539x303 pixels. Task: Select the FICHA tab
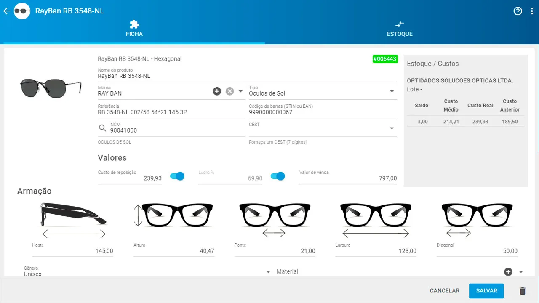click(x=134, y=29)
